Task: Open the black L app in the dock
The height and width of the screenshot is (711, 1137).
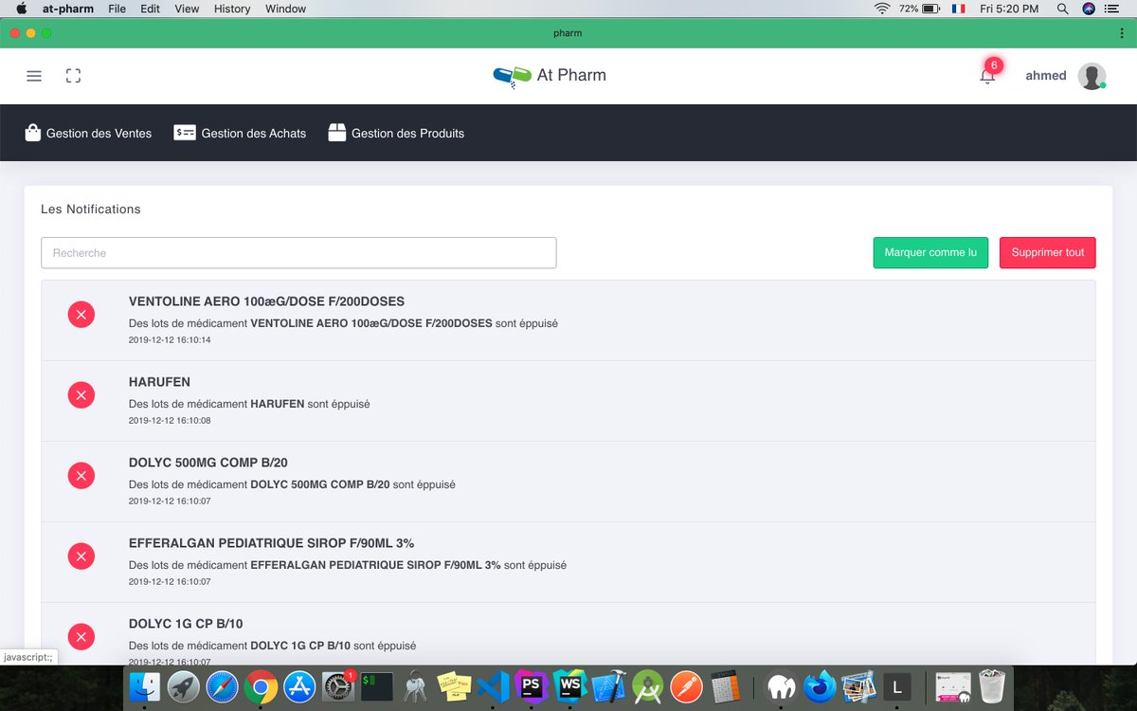Action: [896, 686]
